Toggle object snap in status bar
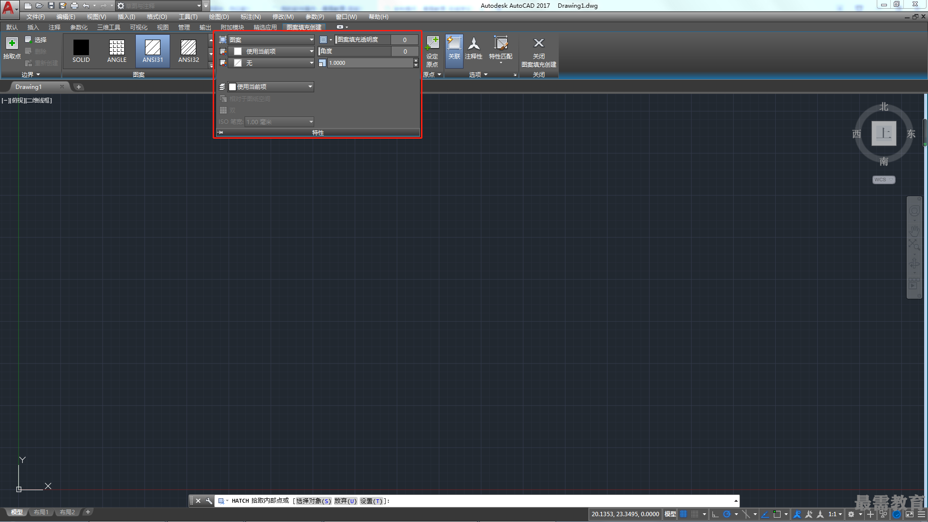This screenshot has width=928, height=522. tap(777, 514)
